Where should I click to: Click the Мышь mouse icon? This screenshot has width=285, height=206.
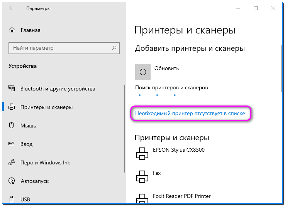pos(12,126)
